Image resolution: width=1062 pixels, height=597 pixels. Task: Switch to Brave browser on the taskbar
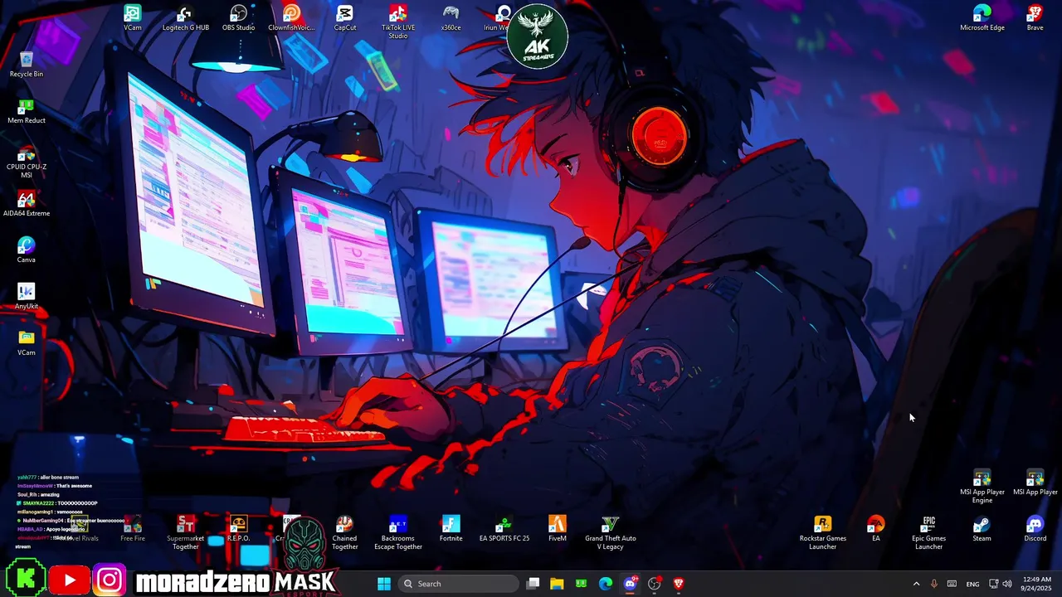(x=678, y=584)
